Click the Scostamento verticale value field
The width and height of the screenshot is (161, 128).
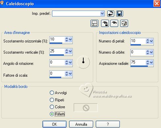pyautogui.click(x=57, y=51)
